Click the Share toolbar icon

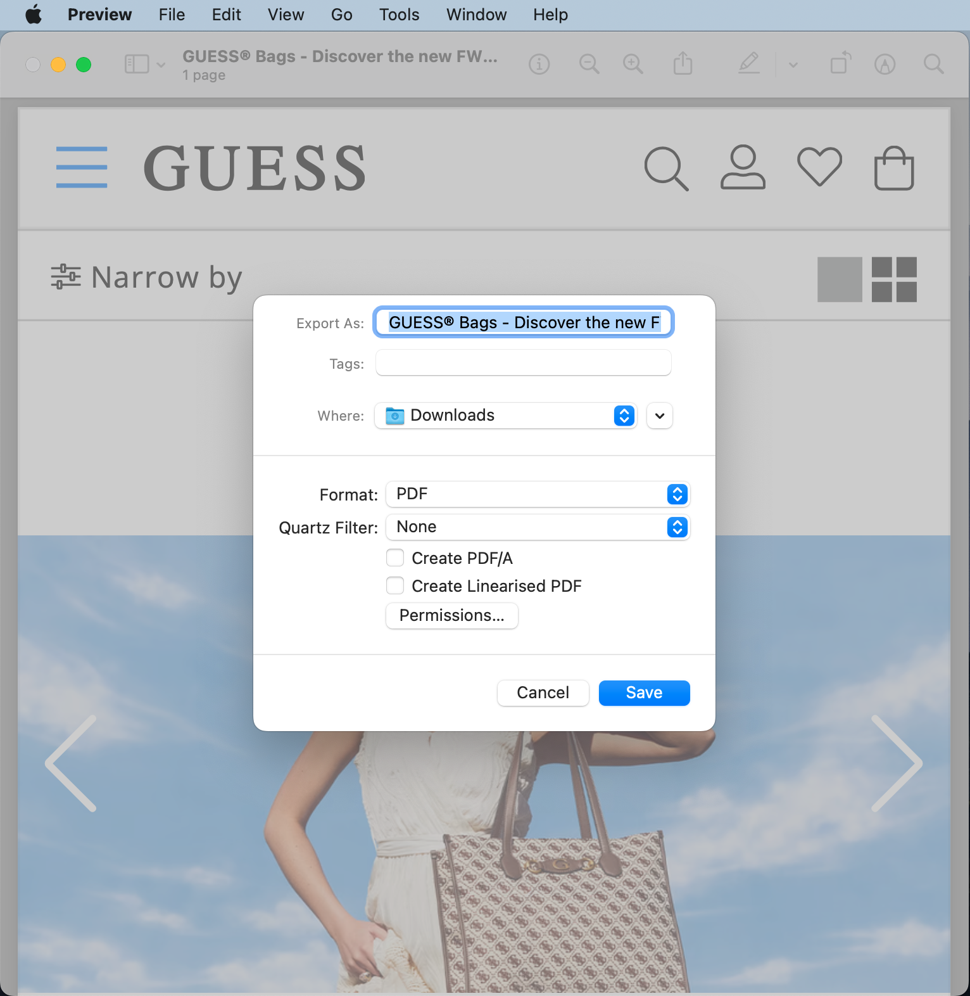[x=683, y=63]
